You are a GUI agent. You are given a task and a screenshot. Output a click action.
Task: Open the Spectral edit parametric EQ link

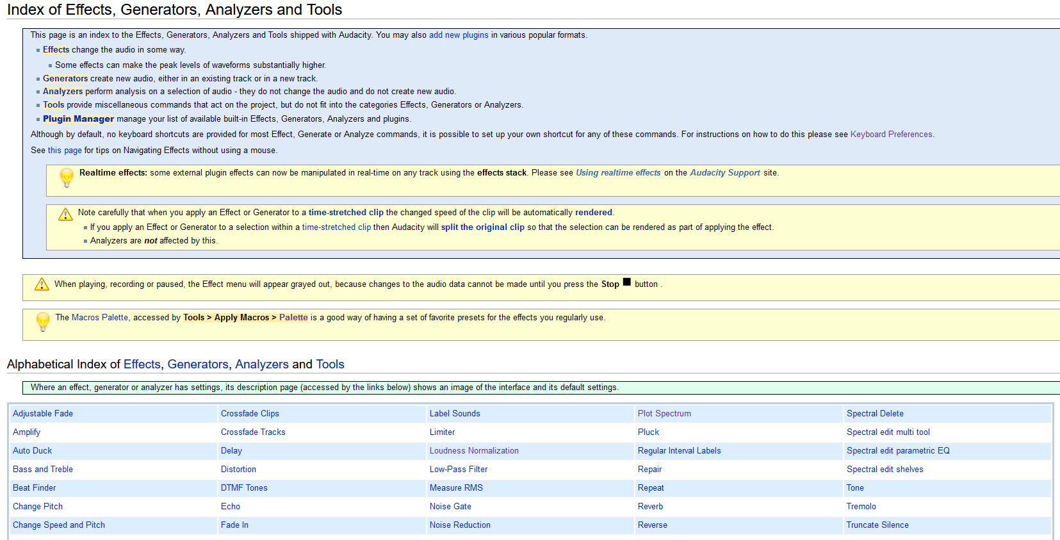898,451
